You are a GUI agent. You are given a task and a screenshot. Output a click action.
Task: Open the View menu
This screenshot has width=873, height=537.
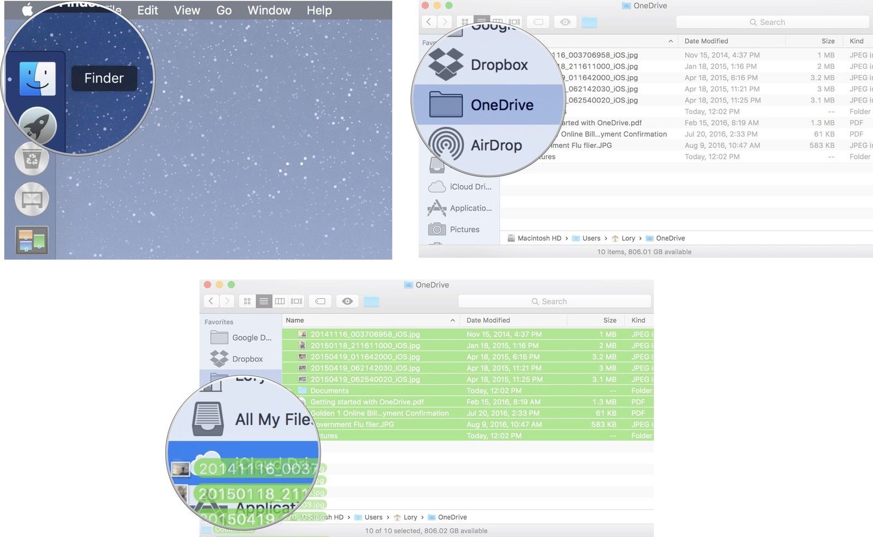tap(187, 10)
